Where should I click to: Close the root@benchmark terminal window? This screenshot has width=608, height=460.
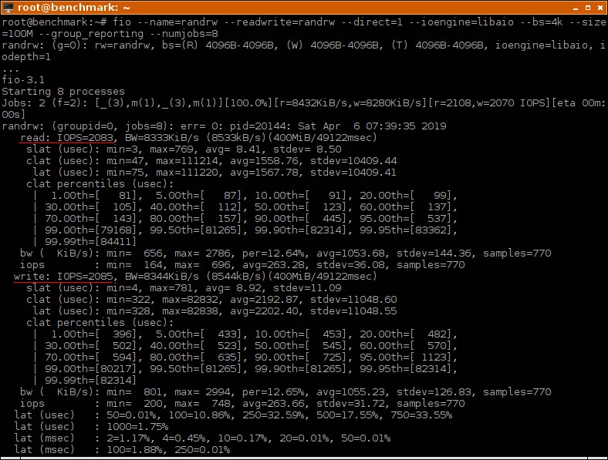[x=600, y=8]
